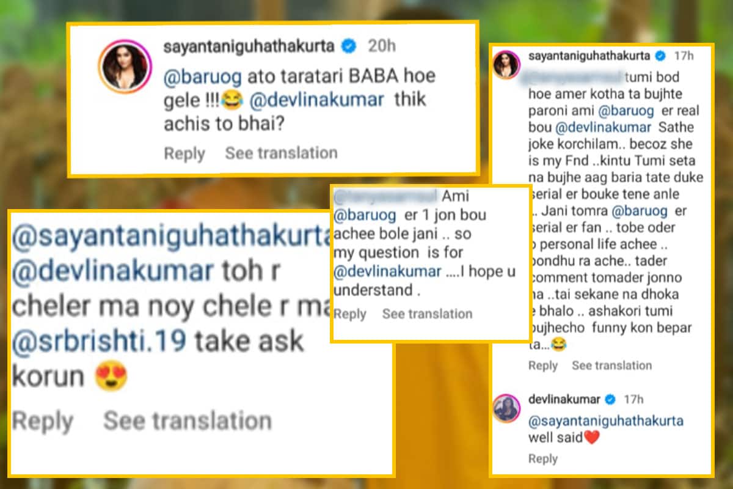Open @sayantaniguhathakurta mention in devlinakumar's reply
733x489 pixels.
(x=606, y=421)
